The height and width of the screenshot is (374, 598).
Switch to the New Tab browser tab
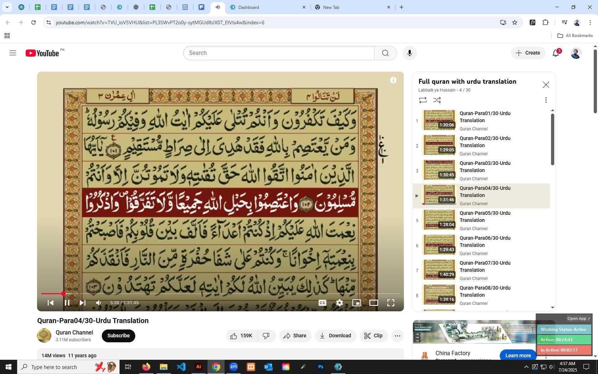(x=352, y=7)
